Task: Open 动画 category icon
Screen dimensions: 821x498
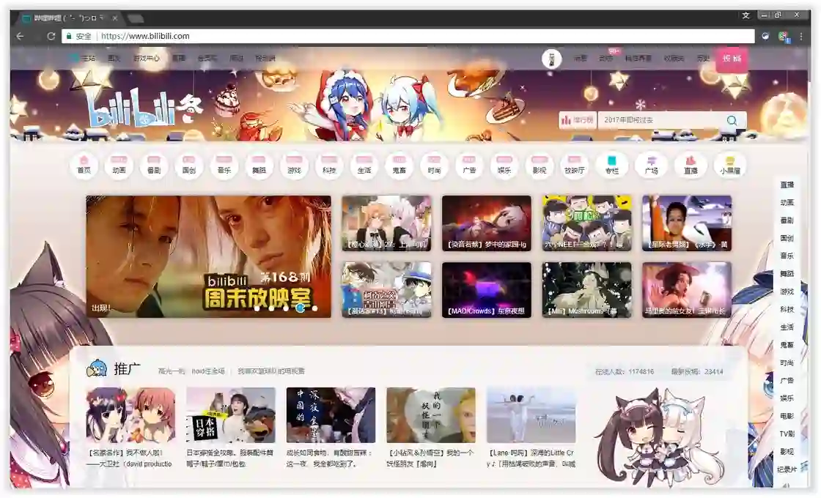Action: (x=119, y=166)
